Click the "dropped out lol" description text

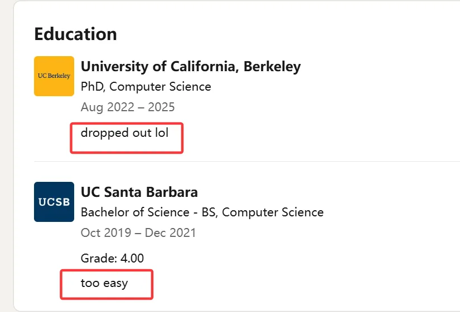click(124, 133)
